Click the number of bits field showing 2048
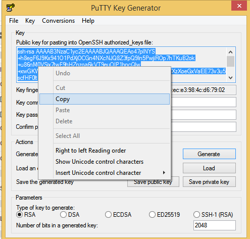Viewport: 250px width, 239px height. click(215, 225)
